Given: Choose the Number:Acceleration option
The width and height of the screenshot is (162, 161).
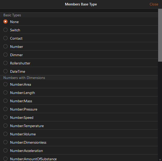Looking at the screenshot, I should point(5,151).
